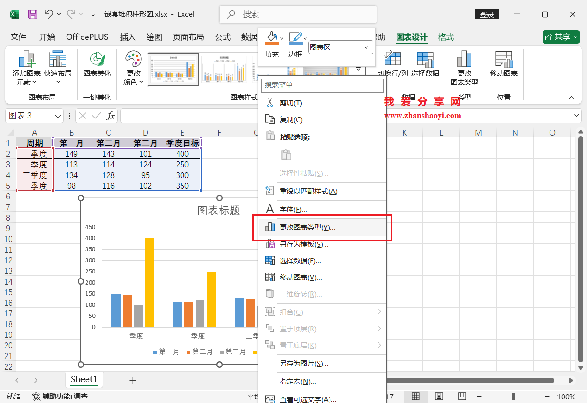The image size is (587, 403).
Task: Open the chart styles gallery more arrow
Action: click(x=359, y=69)
